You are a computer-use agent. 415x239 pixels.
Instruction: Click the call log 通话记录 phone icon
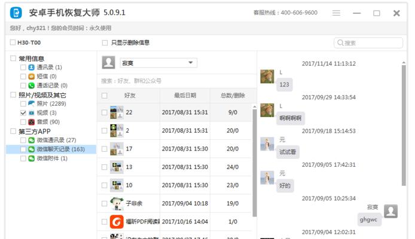31,85
